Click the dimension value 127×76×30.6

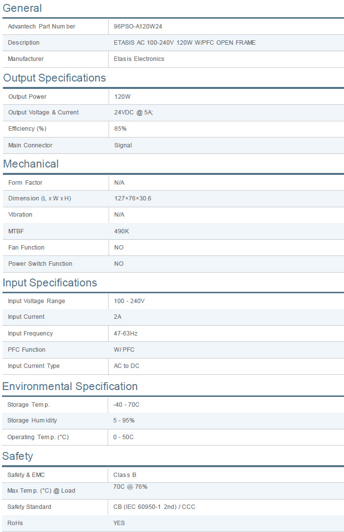(x=133, y=198)
